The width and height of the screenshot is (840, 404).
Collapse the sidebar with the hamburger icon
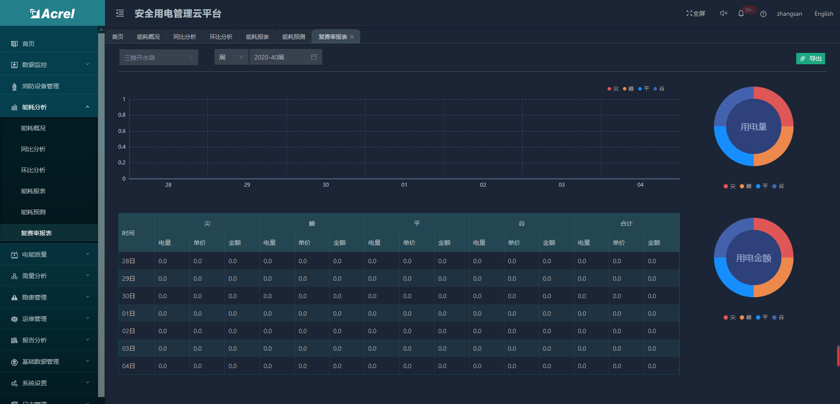(120, 14)
